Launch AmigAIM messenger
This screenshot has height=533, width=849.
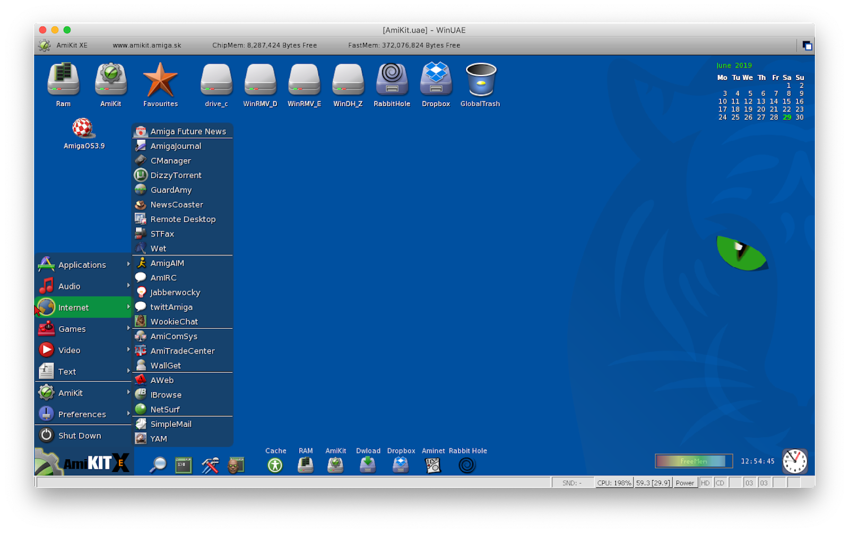pyautogui.click(x=183, y=263)
